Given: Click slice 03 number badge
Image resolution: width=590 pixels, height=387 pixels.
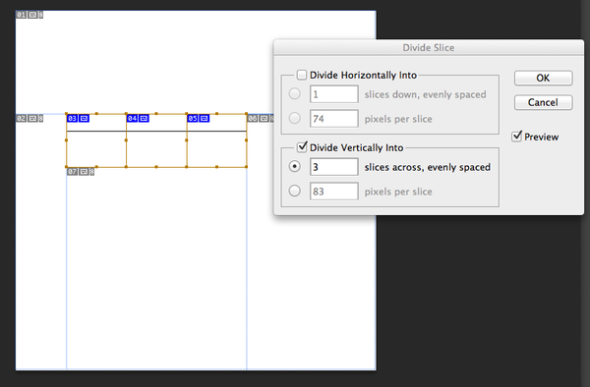Looking at the screenshot, I should pos(72,118).
